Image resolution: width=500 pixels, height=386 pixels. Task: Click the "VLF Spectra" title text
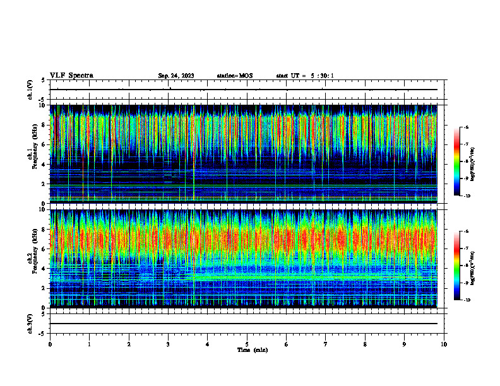coord(71,76)
